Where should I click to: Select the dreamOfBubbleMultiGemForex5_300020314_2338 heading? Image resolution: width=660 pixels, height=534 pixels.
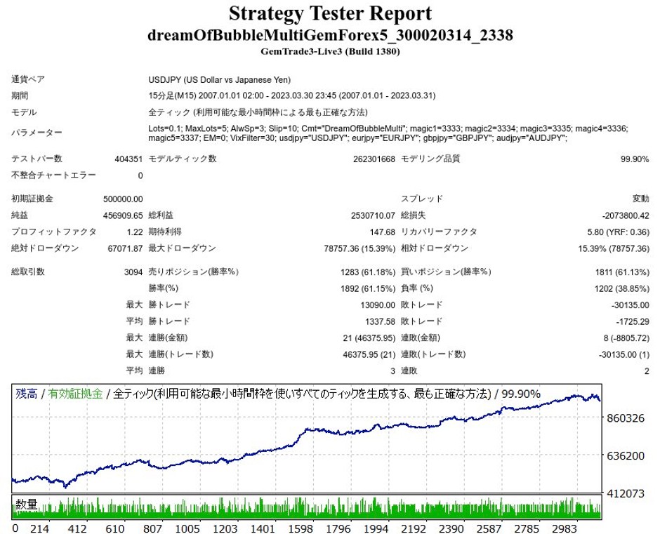pyautogui.click(x=330, y=35)
